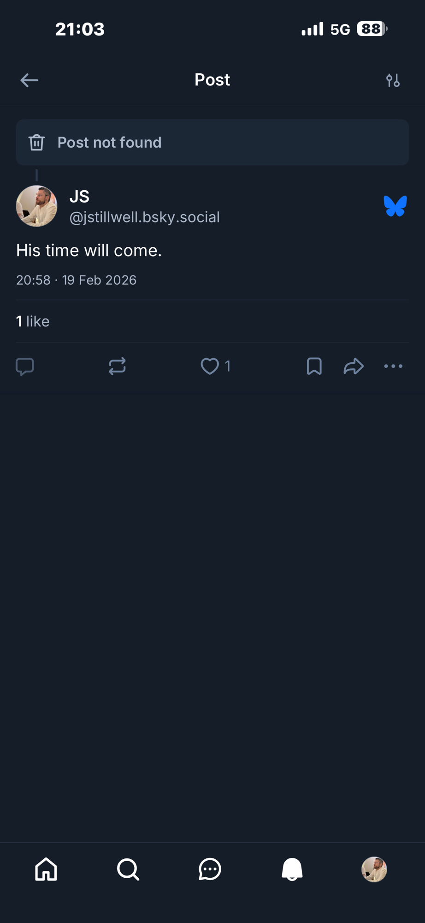Show the Notifications bell tab

(292, 869)
